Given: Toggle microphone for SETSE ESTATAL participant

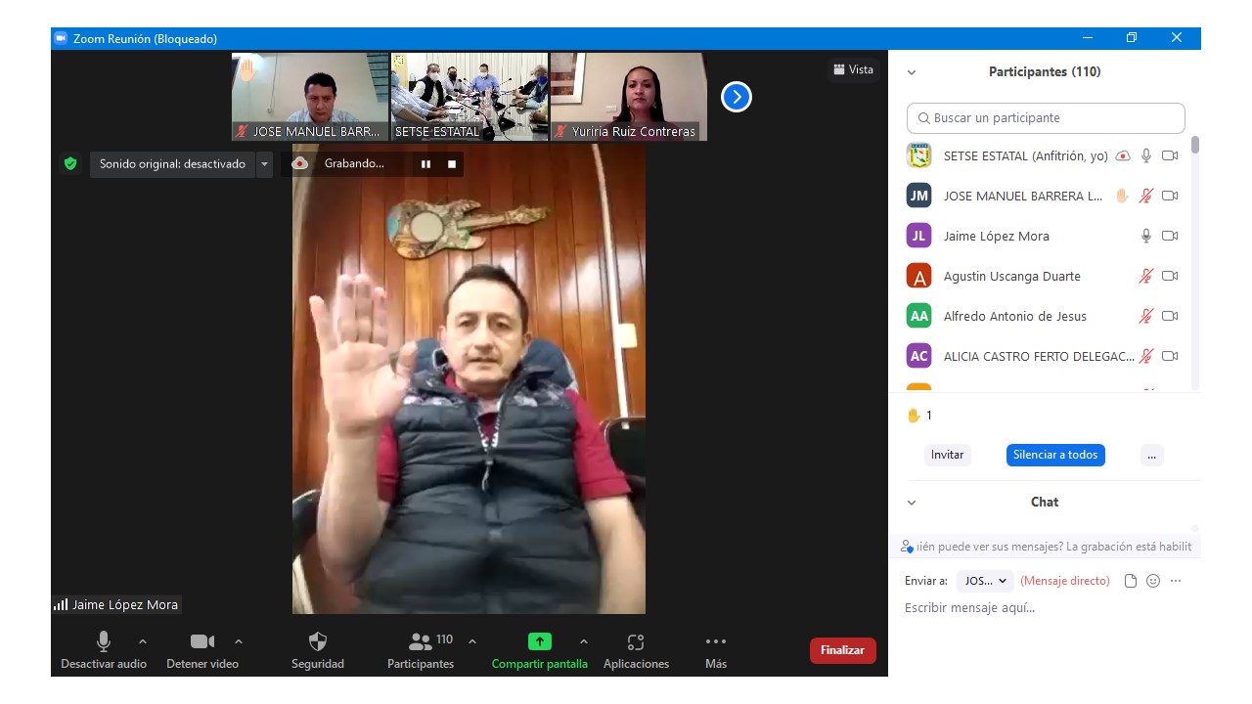Looking at the screenshot, I should pos(1146,155).
